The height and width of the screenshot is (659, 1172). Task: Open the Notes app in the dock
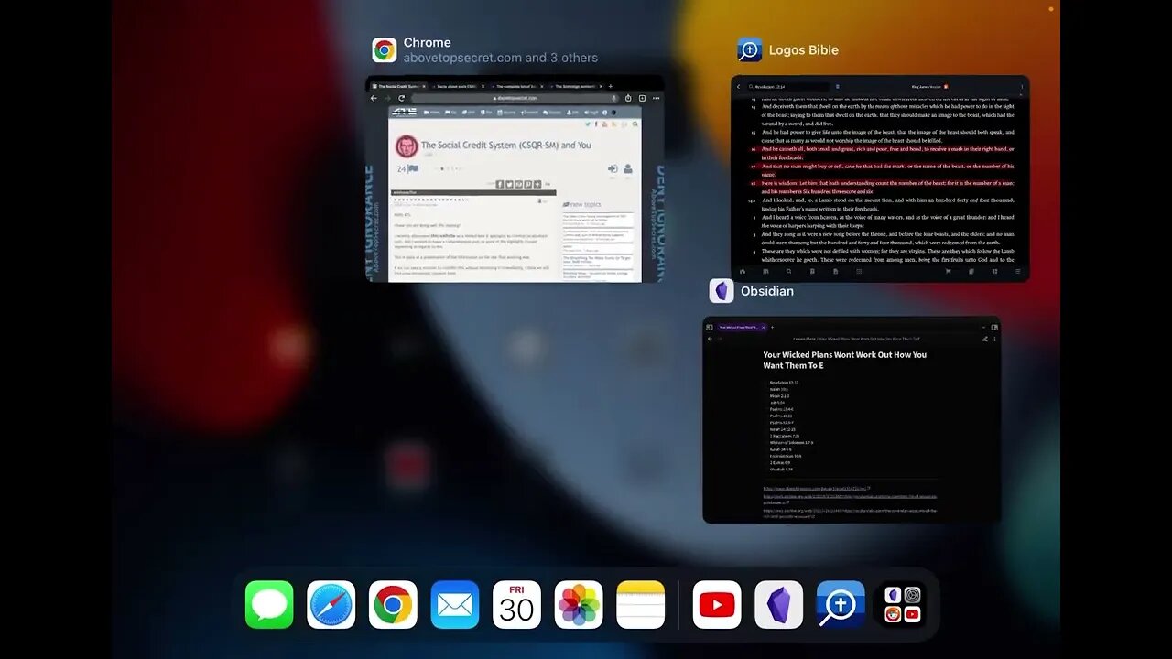coord(640,605)
